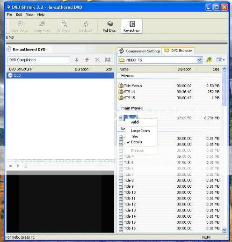Click the Duration column header in DVD Browser
The height and width of the screenshot is (242, 232).
click(x=184, y=69)
